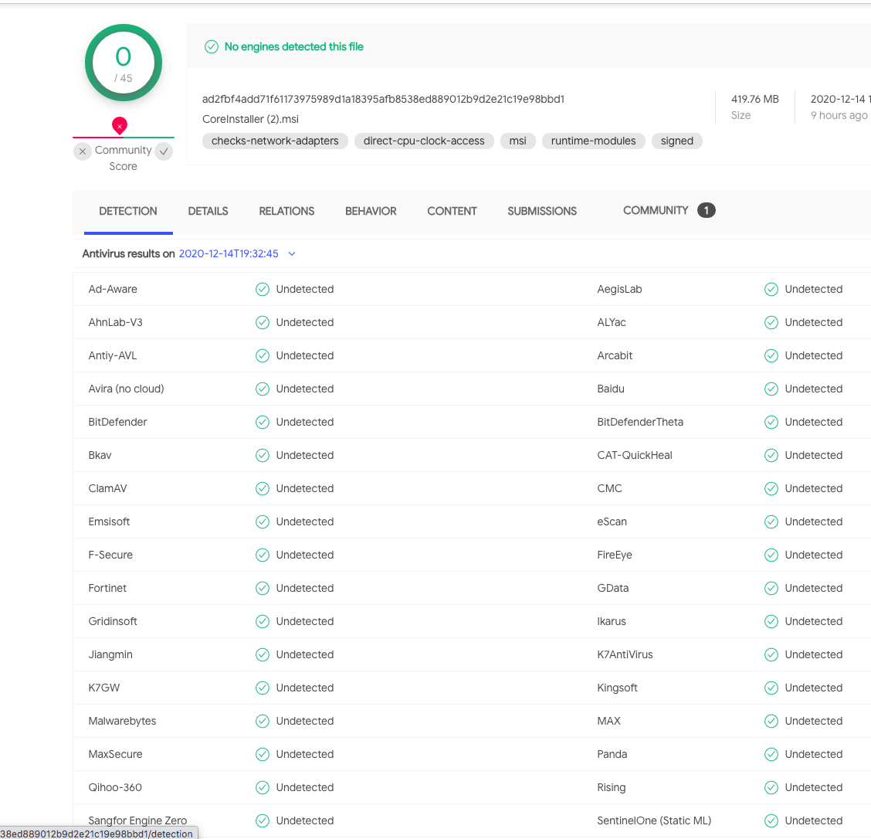Click the Undetected check icon for Jiangmin
This screenshot has width=871, height=839.
coord(263,655)
